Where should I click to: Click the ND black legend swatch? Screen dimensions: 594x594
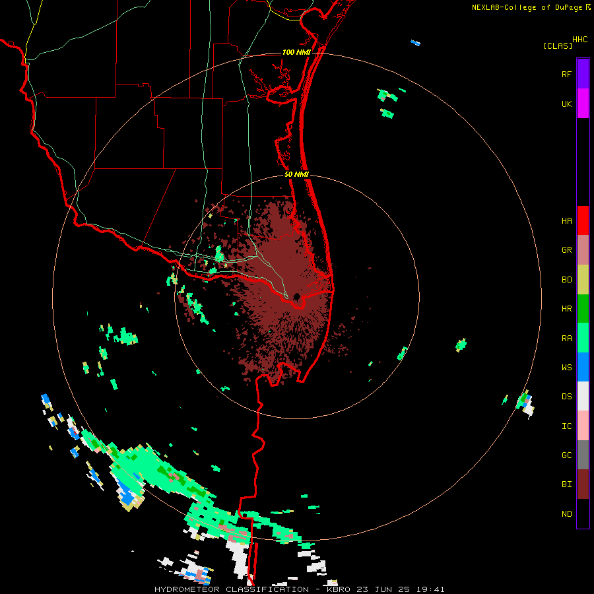(583, 513)
